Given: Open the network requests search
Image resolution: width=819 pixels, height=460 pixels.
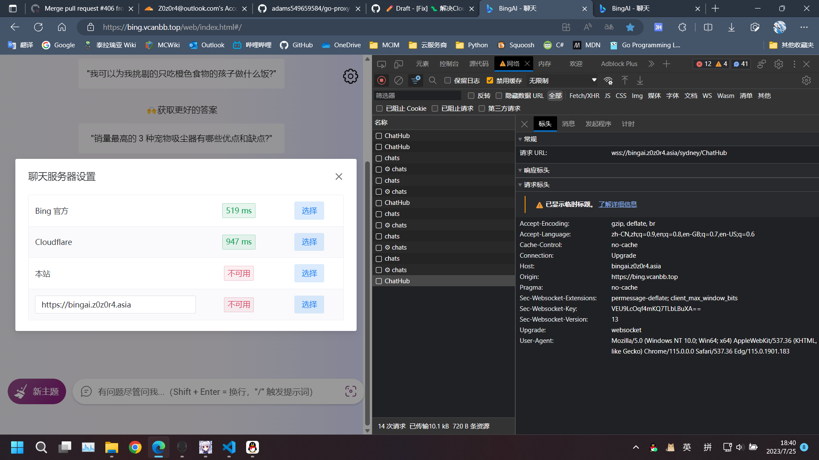Looking at the screenshot, I should point(433,80).
